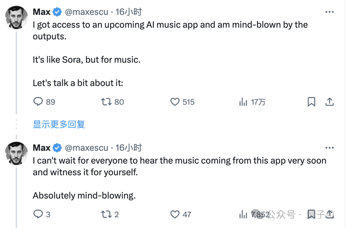This screenshot has height=228, width=346.
Task: View analytics showing 7,852 views
Action: [x=254, y=214]
